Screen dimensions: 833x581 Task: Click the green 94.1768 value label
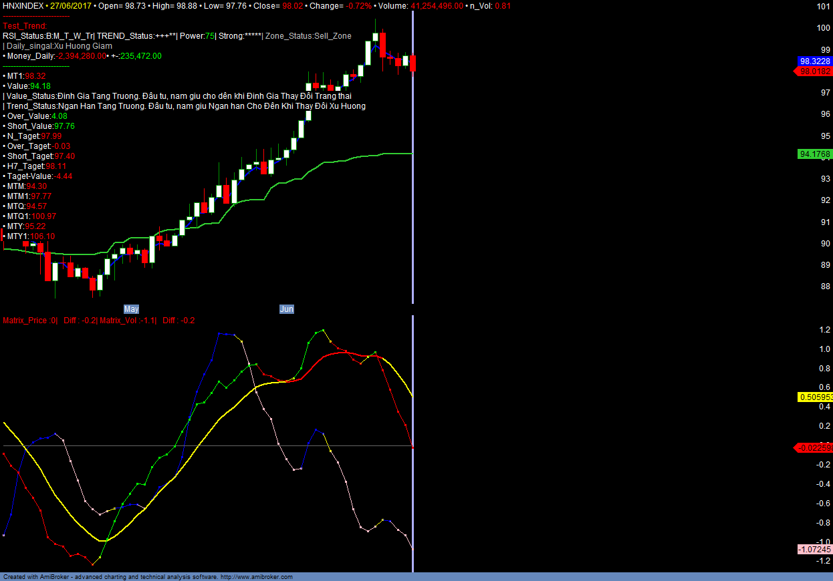click(x=814, y=154)
